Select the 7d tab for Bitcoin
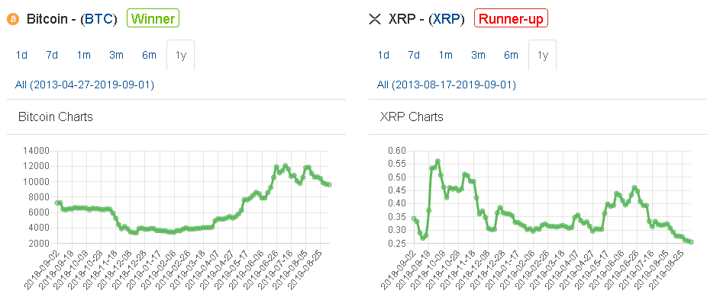 tap(52, 56)
